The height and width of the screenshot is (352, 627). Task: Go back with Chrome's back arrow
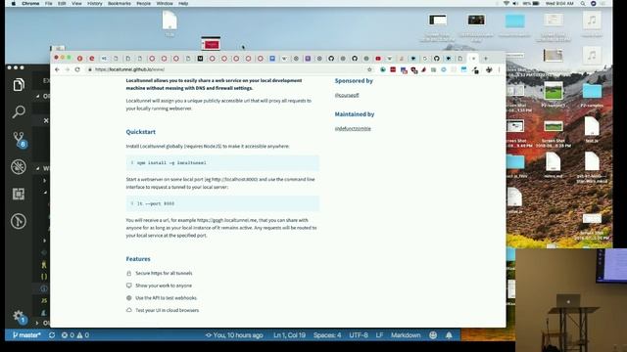(x=57, y=69)
